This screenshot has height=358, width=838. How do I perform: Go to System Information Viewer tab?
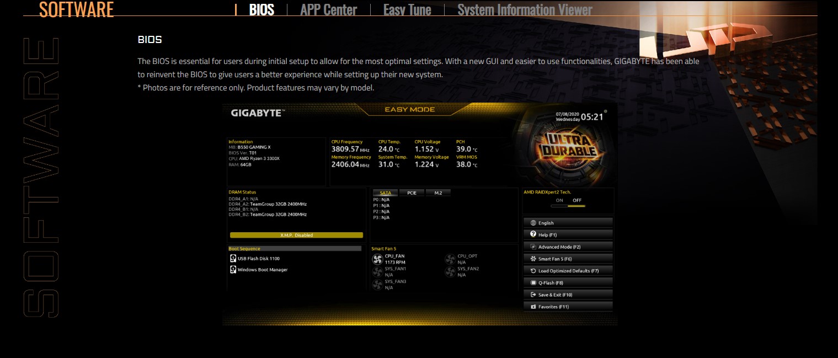[x=525, y=9]
